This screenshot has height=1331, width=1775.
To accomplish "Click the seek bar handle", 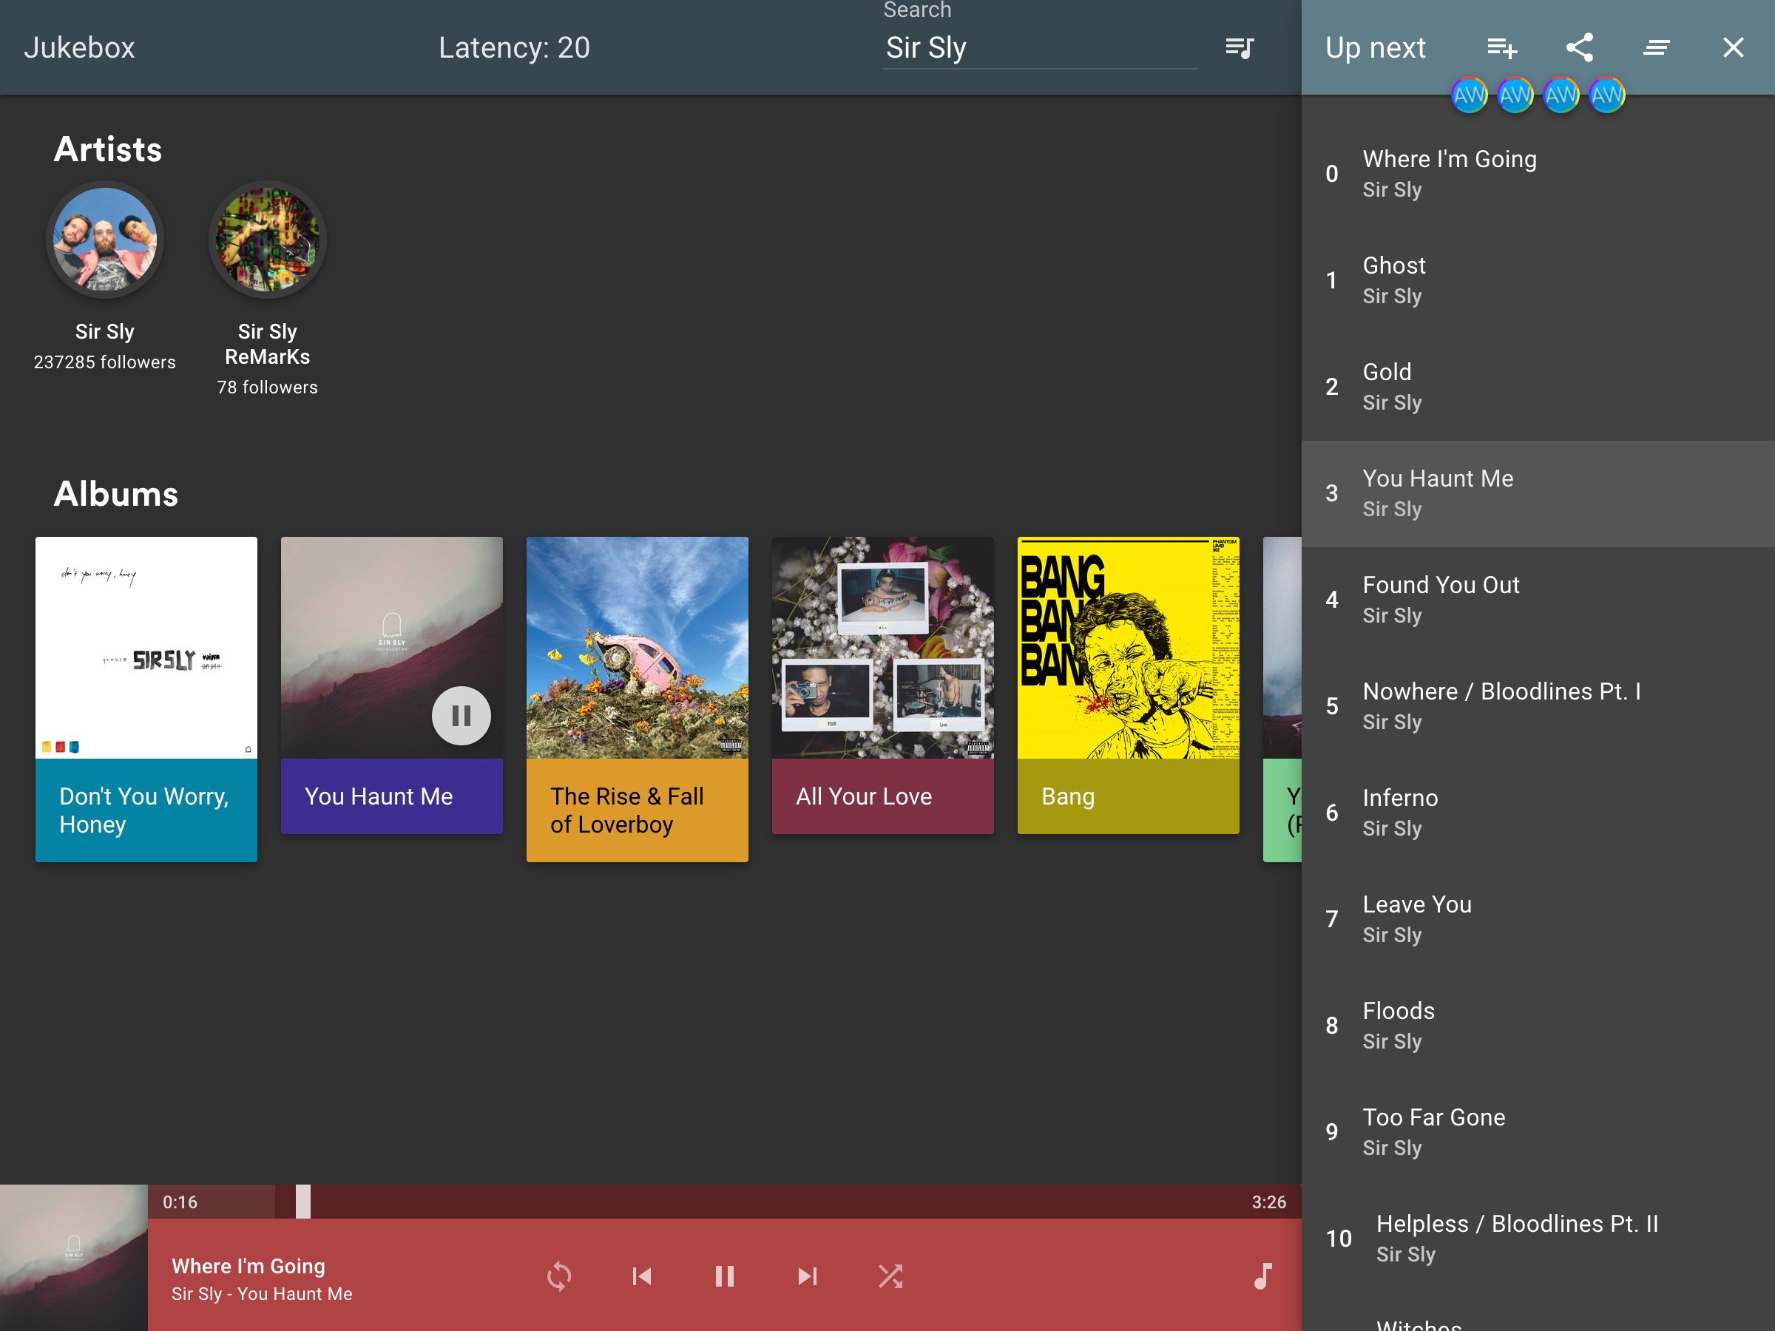I will (x=302, y=1201).
